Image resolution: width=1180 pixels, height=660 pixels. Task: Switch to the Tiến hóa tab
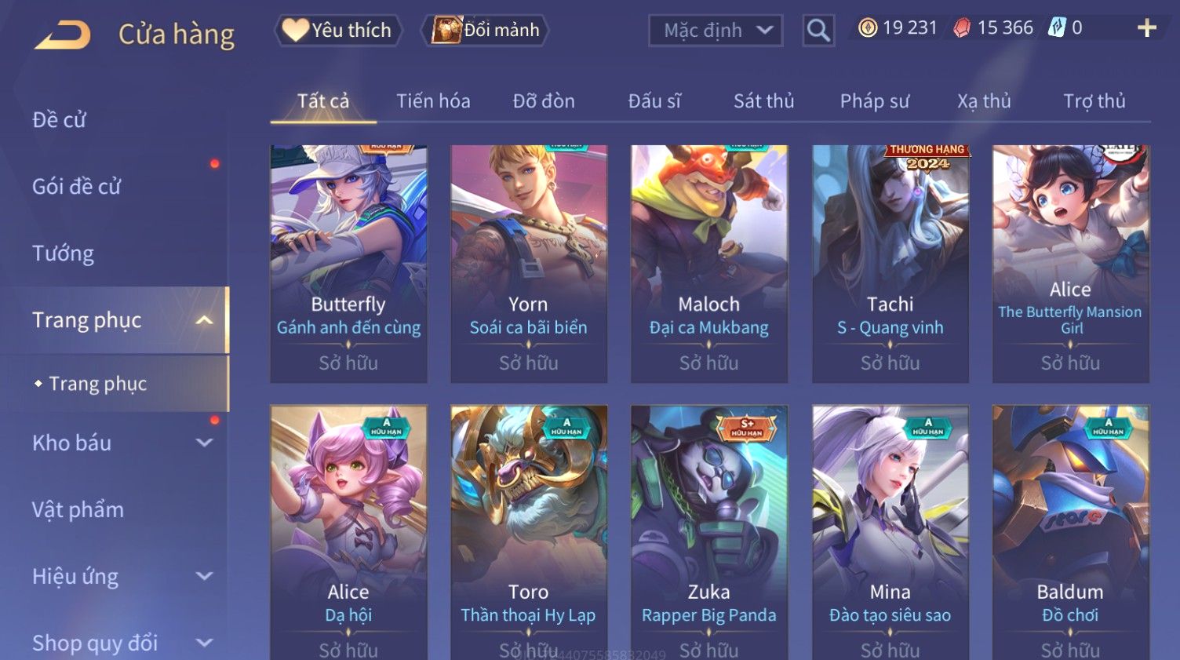433,101
